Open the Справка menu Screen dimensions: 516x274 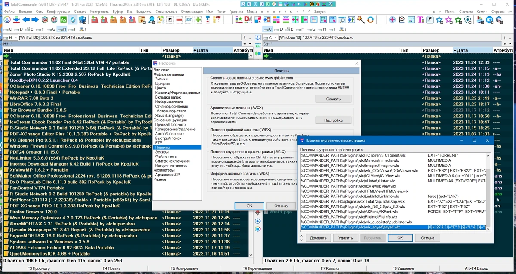tap(498, 11)
